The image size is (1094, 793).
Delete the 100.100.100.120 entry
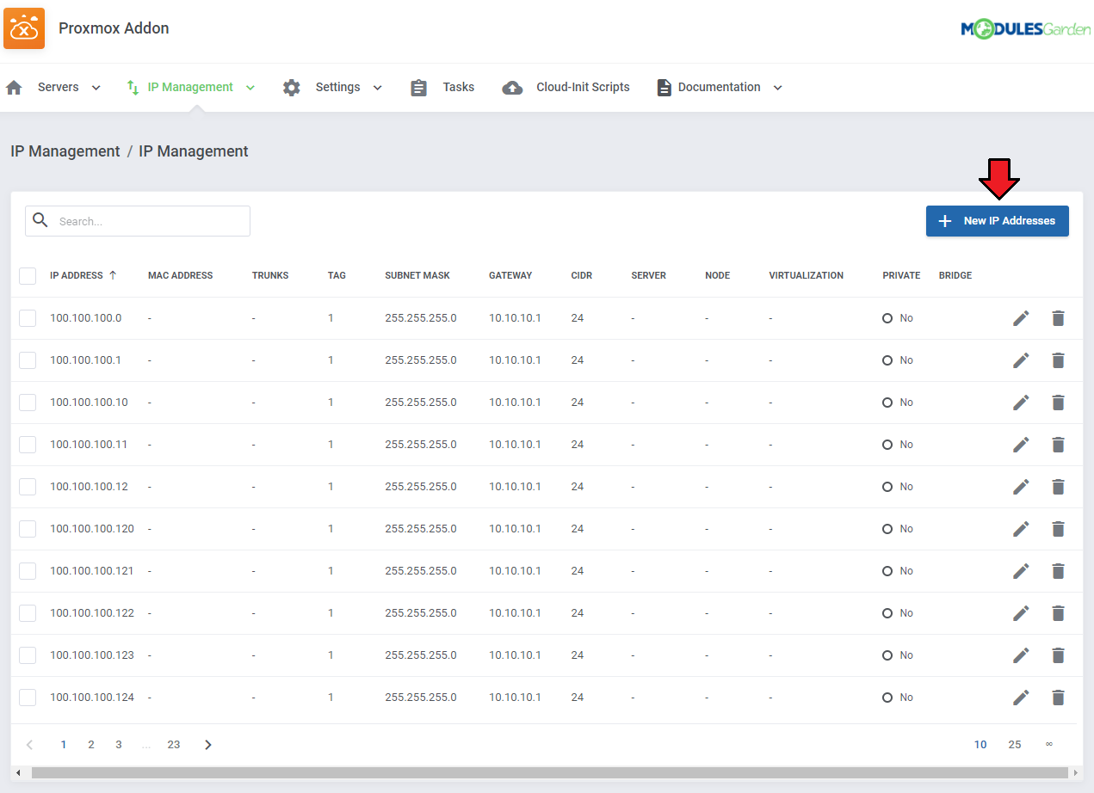pyautogui.click(x=1058, y=529)
